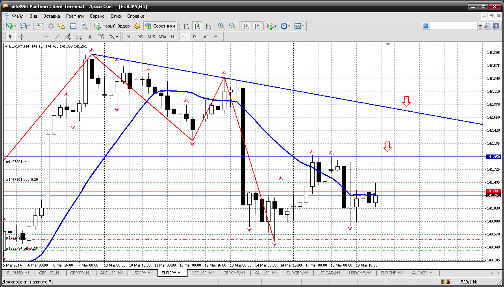
Task: Click the blue gear community icon
Action: (x=426, y=26)
